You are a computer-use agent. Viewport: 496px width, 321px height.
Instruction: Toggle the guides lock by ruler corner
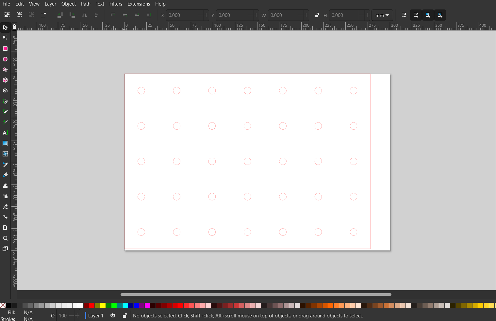point(14,26)
